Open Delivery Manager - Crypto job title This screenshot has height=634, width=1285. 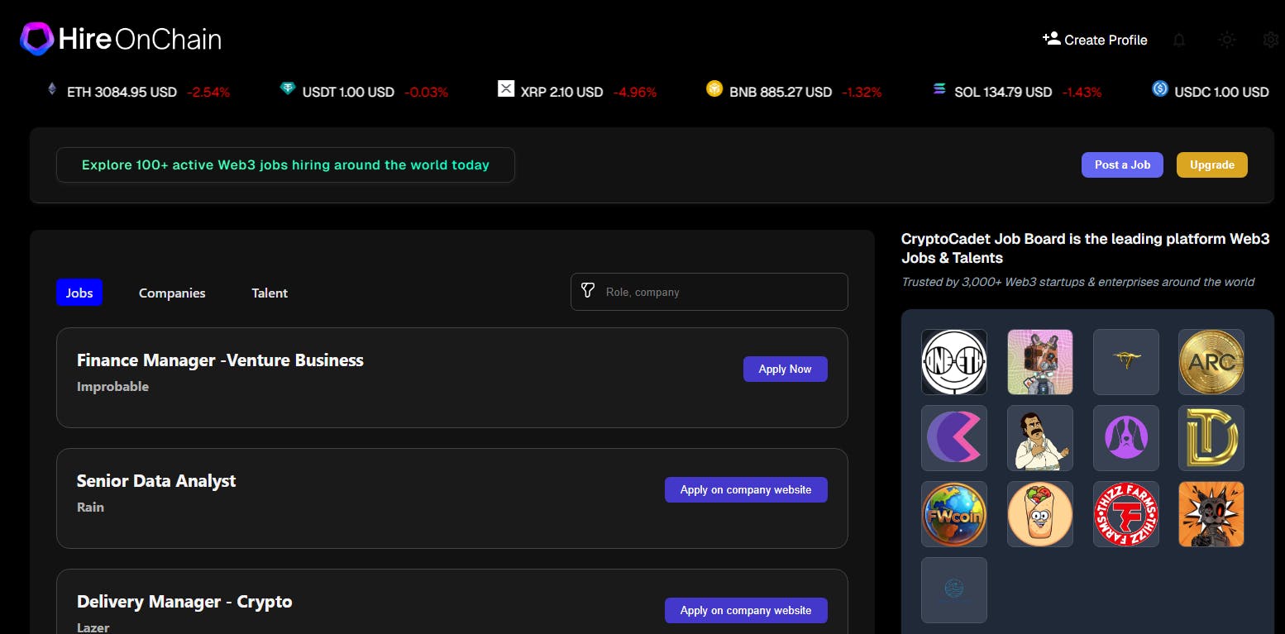(x=184, y=601)
